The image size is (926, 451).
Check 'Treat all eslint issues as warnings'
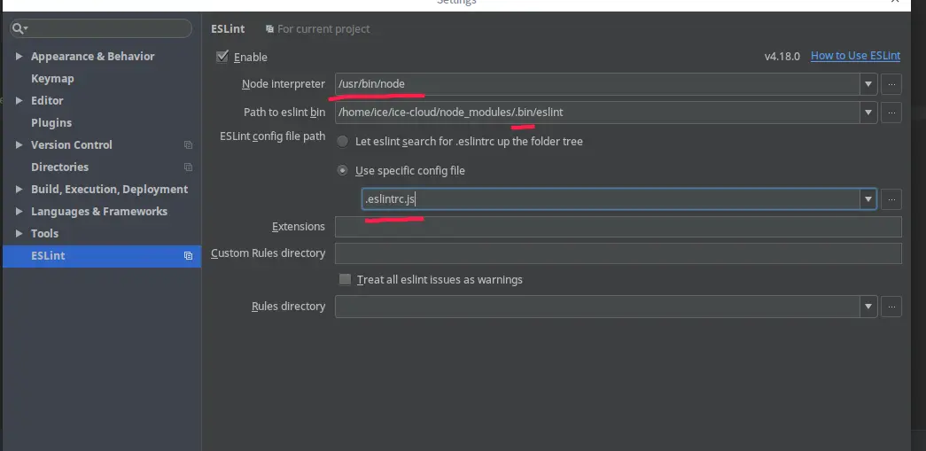coord(345,280)
